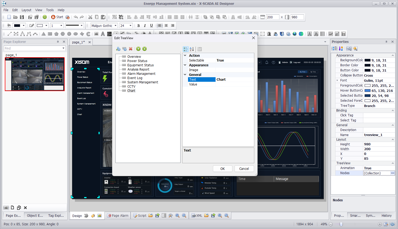This screenshot has width=398, height=229.
Task: Click the Save icon in main toolbar
Action: point(22,17)
